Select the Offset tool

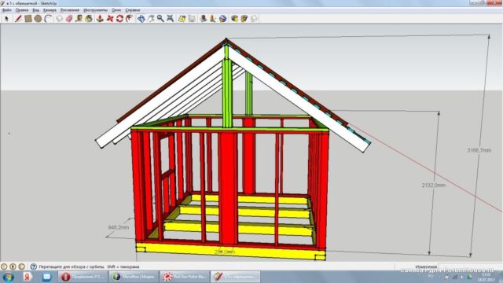click(x=129, y=19)
